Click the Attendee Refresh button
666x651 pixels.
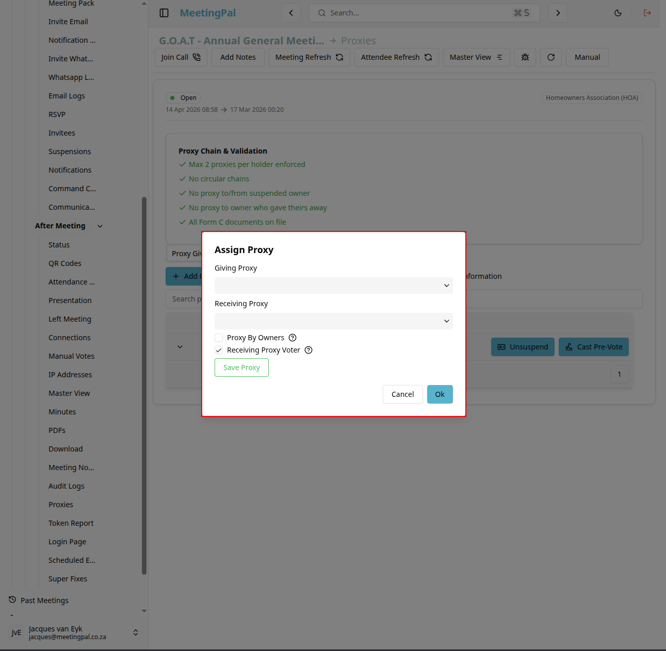(396, 57)
